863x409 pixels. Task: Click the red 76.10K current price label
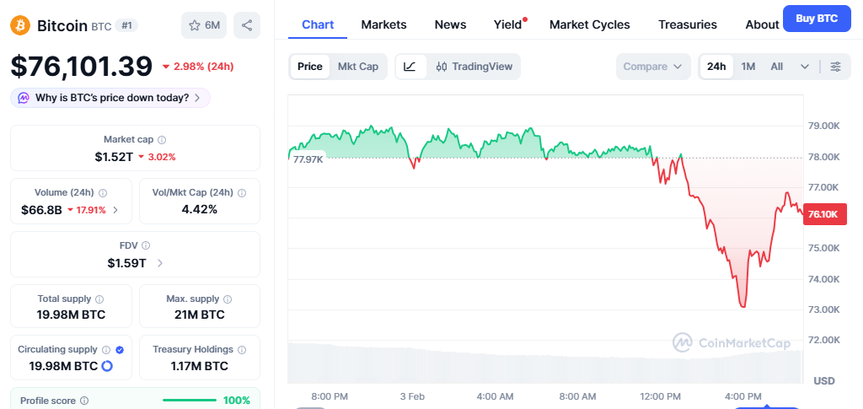[x=824, y=214]
